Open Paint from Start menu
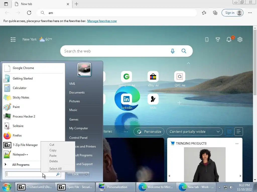This screenshot has width=257, height=192. click(x=34, y=107)
